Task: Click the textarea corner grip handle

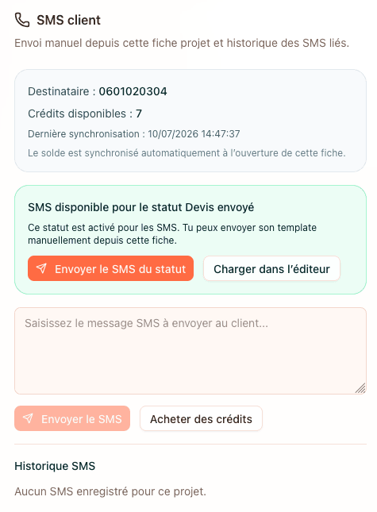Action: coord(360,388)
